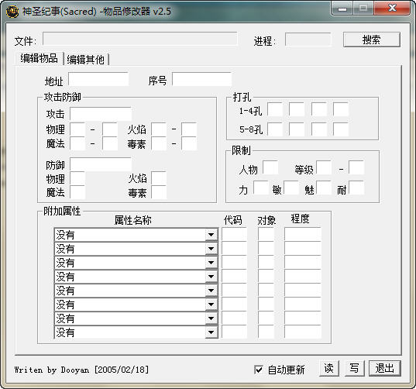Click the 耐 endurance requirement field
This screenshot has height=389, width=416.
[x=356, y=188]
